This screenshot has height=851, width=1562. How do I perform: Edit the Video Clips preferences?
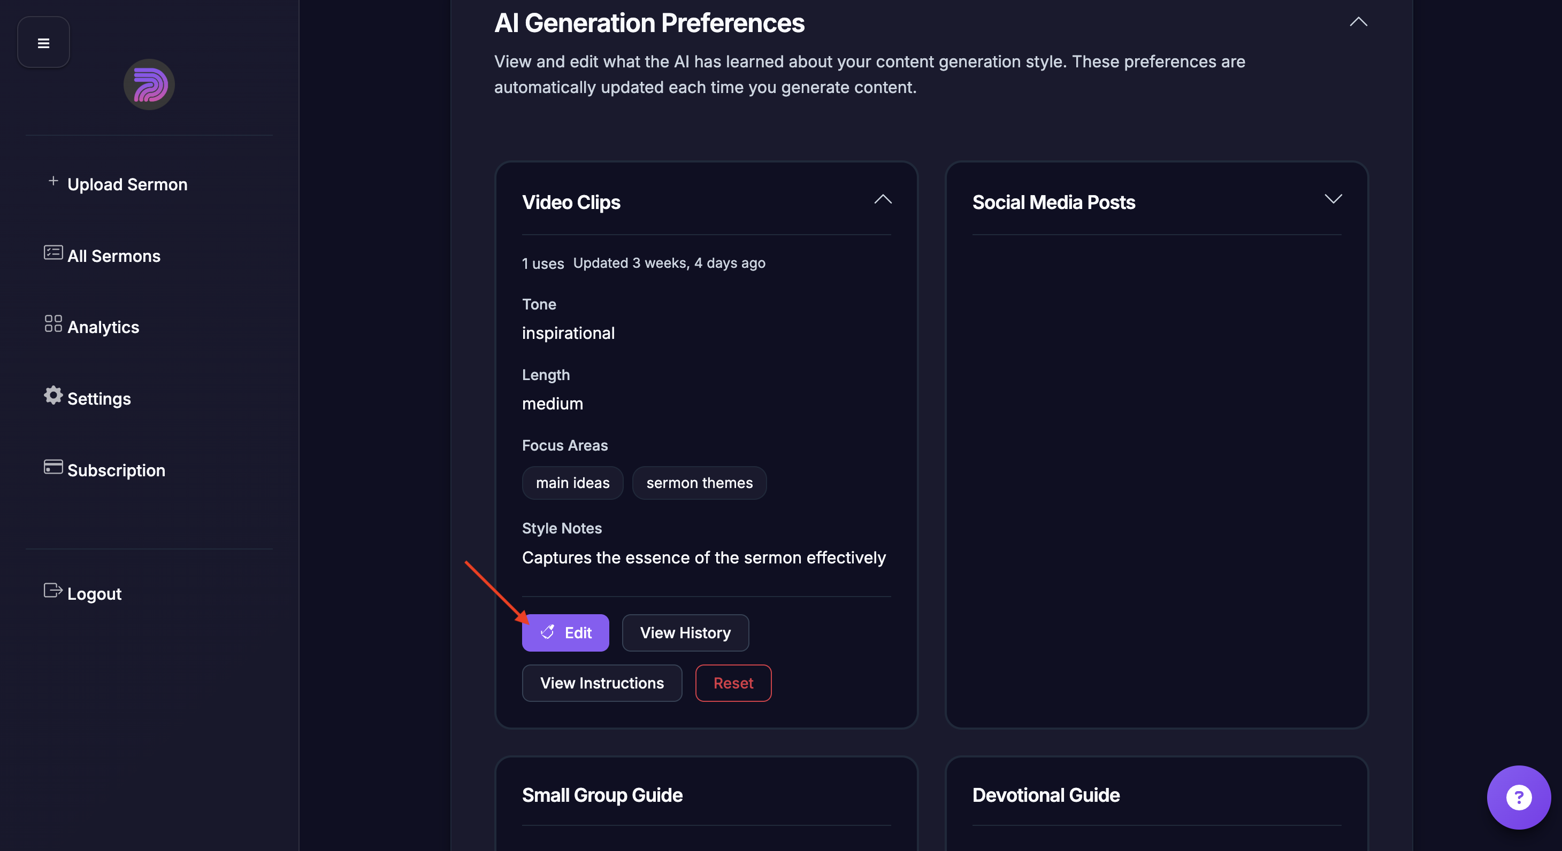click(x=565, y=633)
